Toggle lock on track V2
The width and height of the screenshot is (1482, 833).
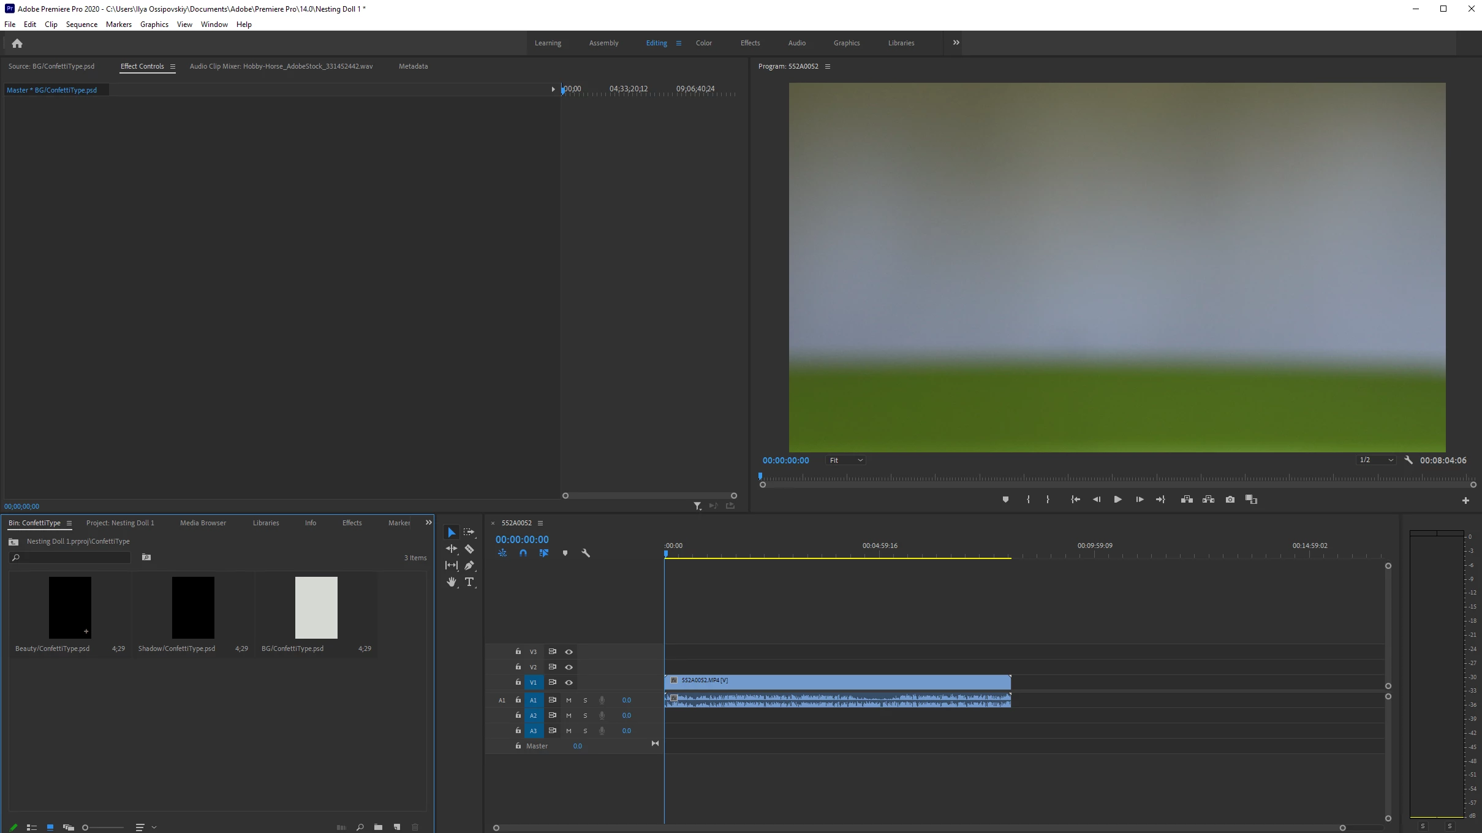point(518,667)
